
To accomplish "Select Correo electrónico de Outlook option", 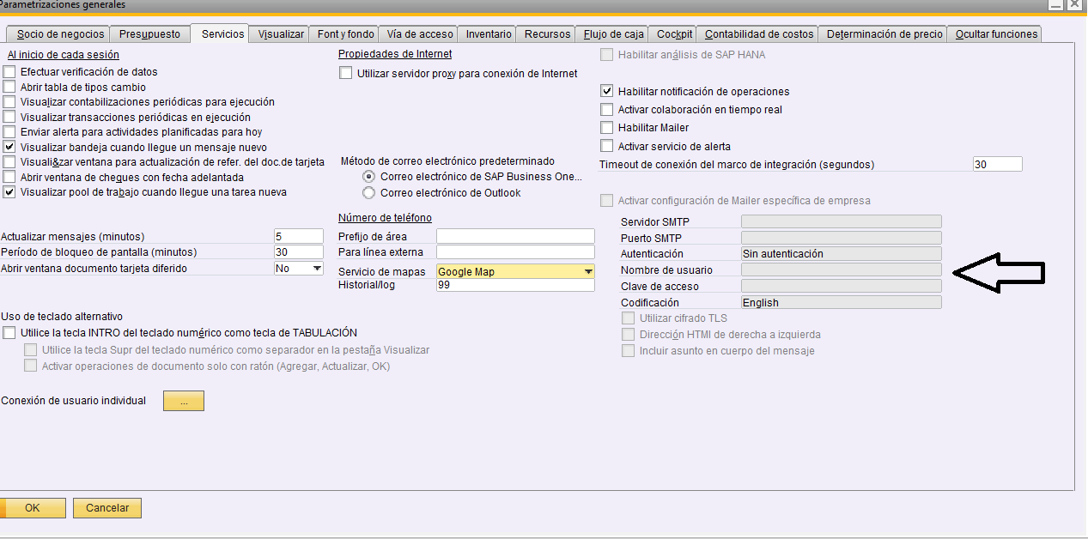I will [x=369, y=193].
